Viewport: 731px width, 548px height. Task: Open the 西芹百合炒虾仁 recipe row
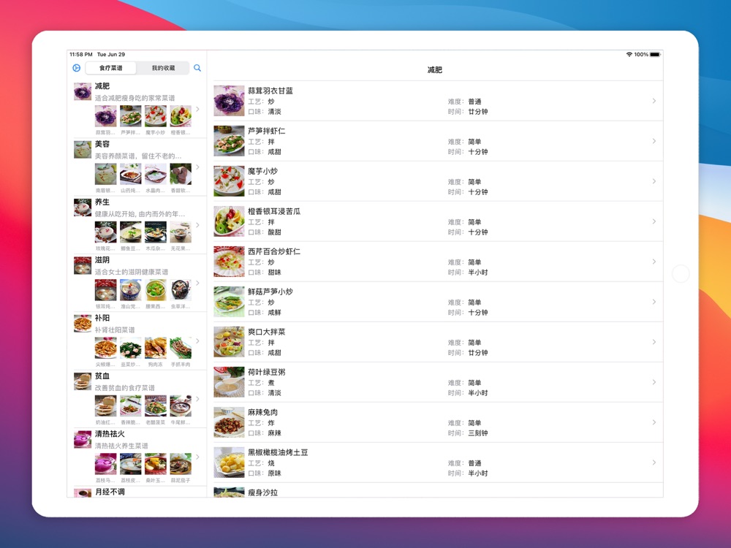pyautogui.click(x=438, y=262)
